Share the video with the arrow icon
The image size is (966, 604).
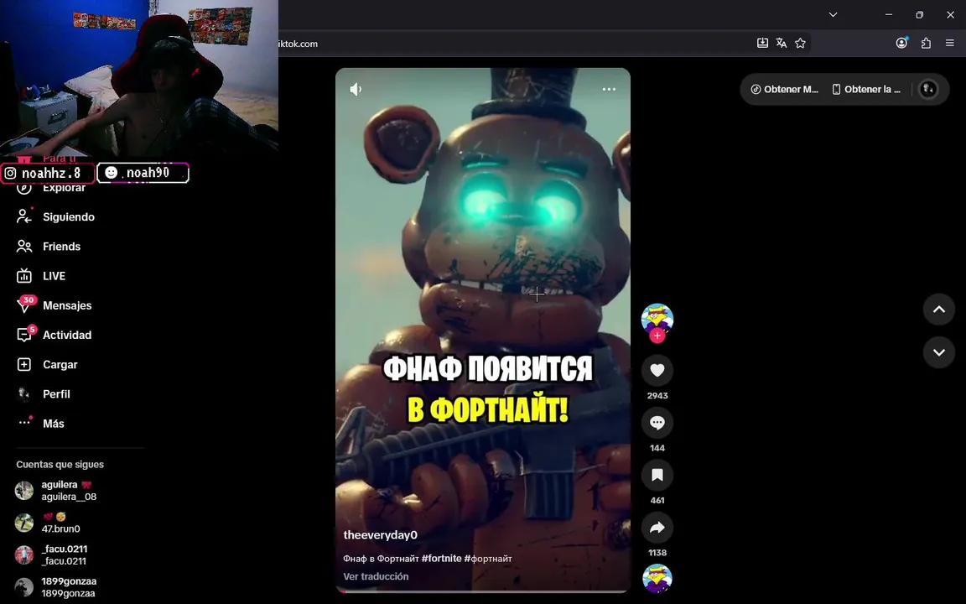coord(657,528)
